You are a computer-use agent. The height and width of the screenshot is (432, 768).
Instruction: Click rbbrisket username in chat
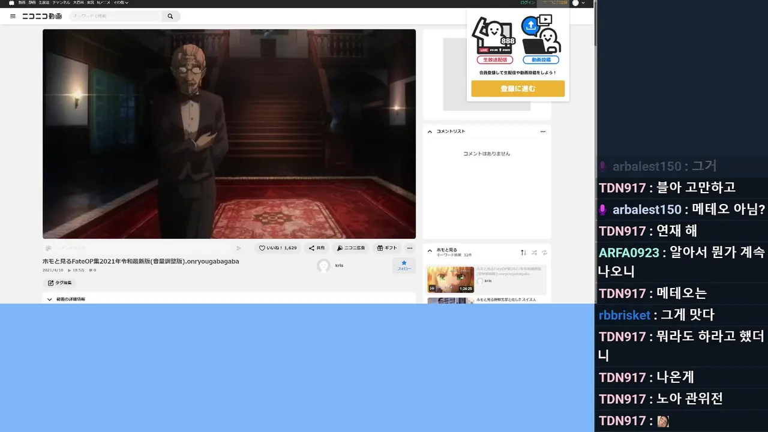pyautogui.click(x=624, y=315)
